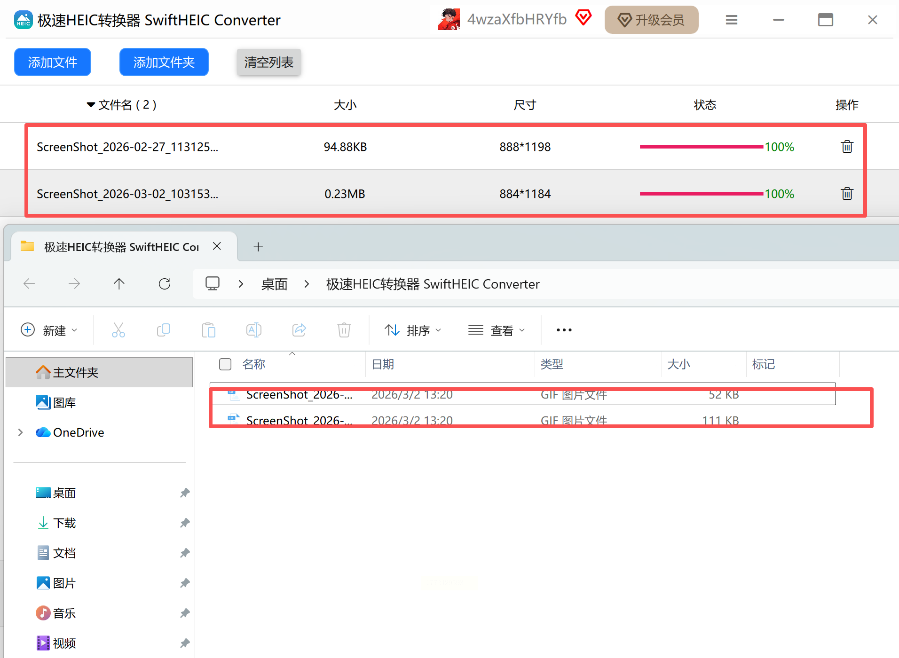Go up one folder level
Image resolution: width=899 pixels, height=658 pixels.
click(119, 284)
